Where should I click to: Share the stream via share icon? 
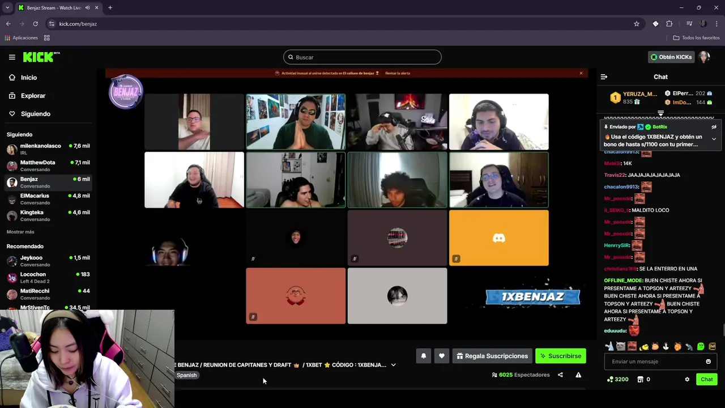tap(560, 375)
